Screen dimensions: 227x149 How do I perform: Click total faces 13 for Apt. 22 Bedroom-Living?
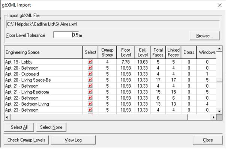pyautogui.click(x=158, y=104)
